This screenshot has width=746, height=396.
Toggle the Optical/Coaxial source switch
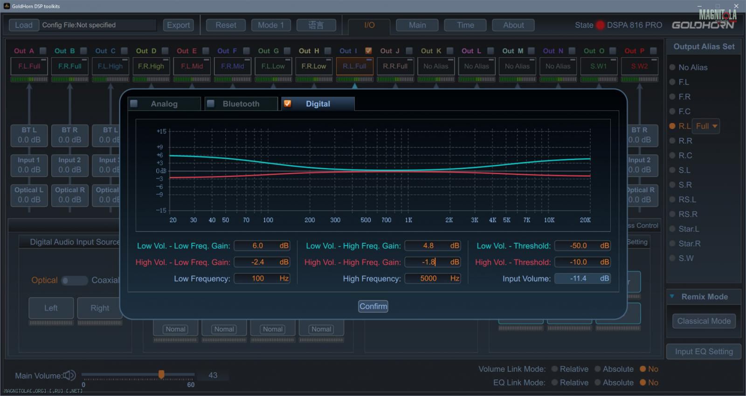click(x=75, y=280)
